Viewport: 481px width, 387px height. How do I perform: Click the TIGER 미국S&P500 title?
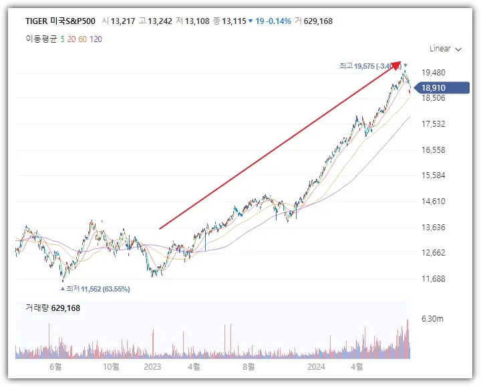click(61, 21)
